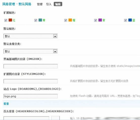140x120 pixels.
Task: Click the IMGDIR image directory input field
Action: tap(31, 66)
